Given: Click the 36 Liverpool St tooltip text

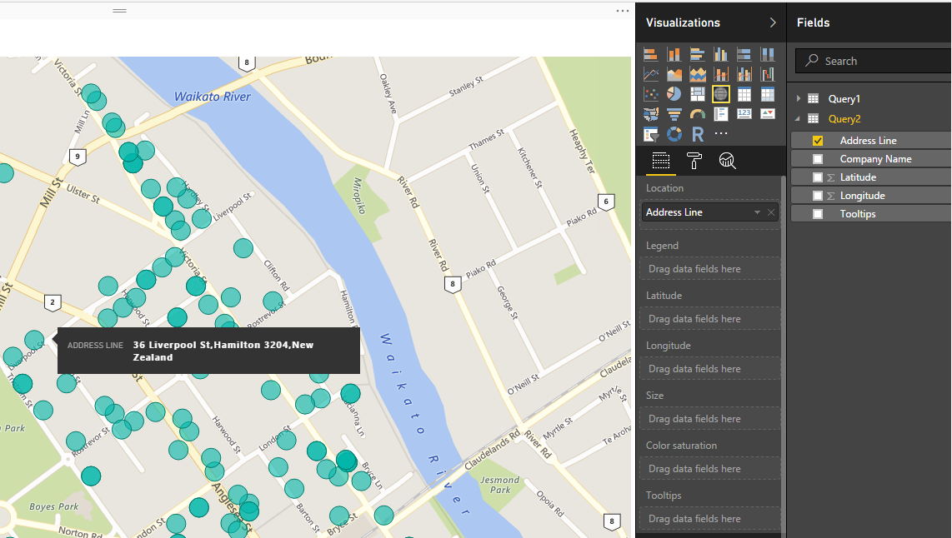Looking at the screenshot, I should [x=223, y=351].
